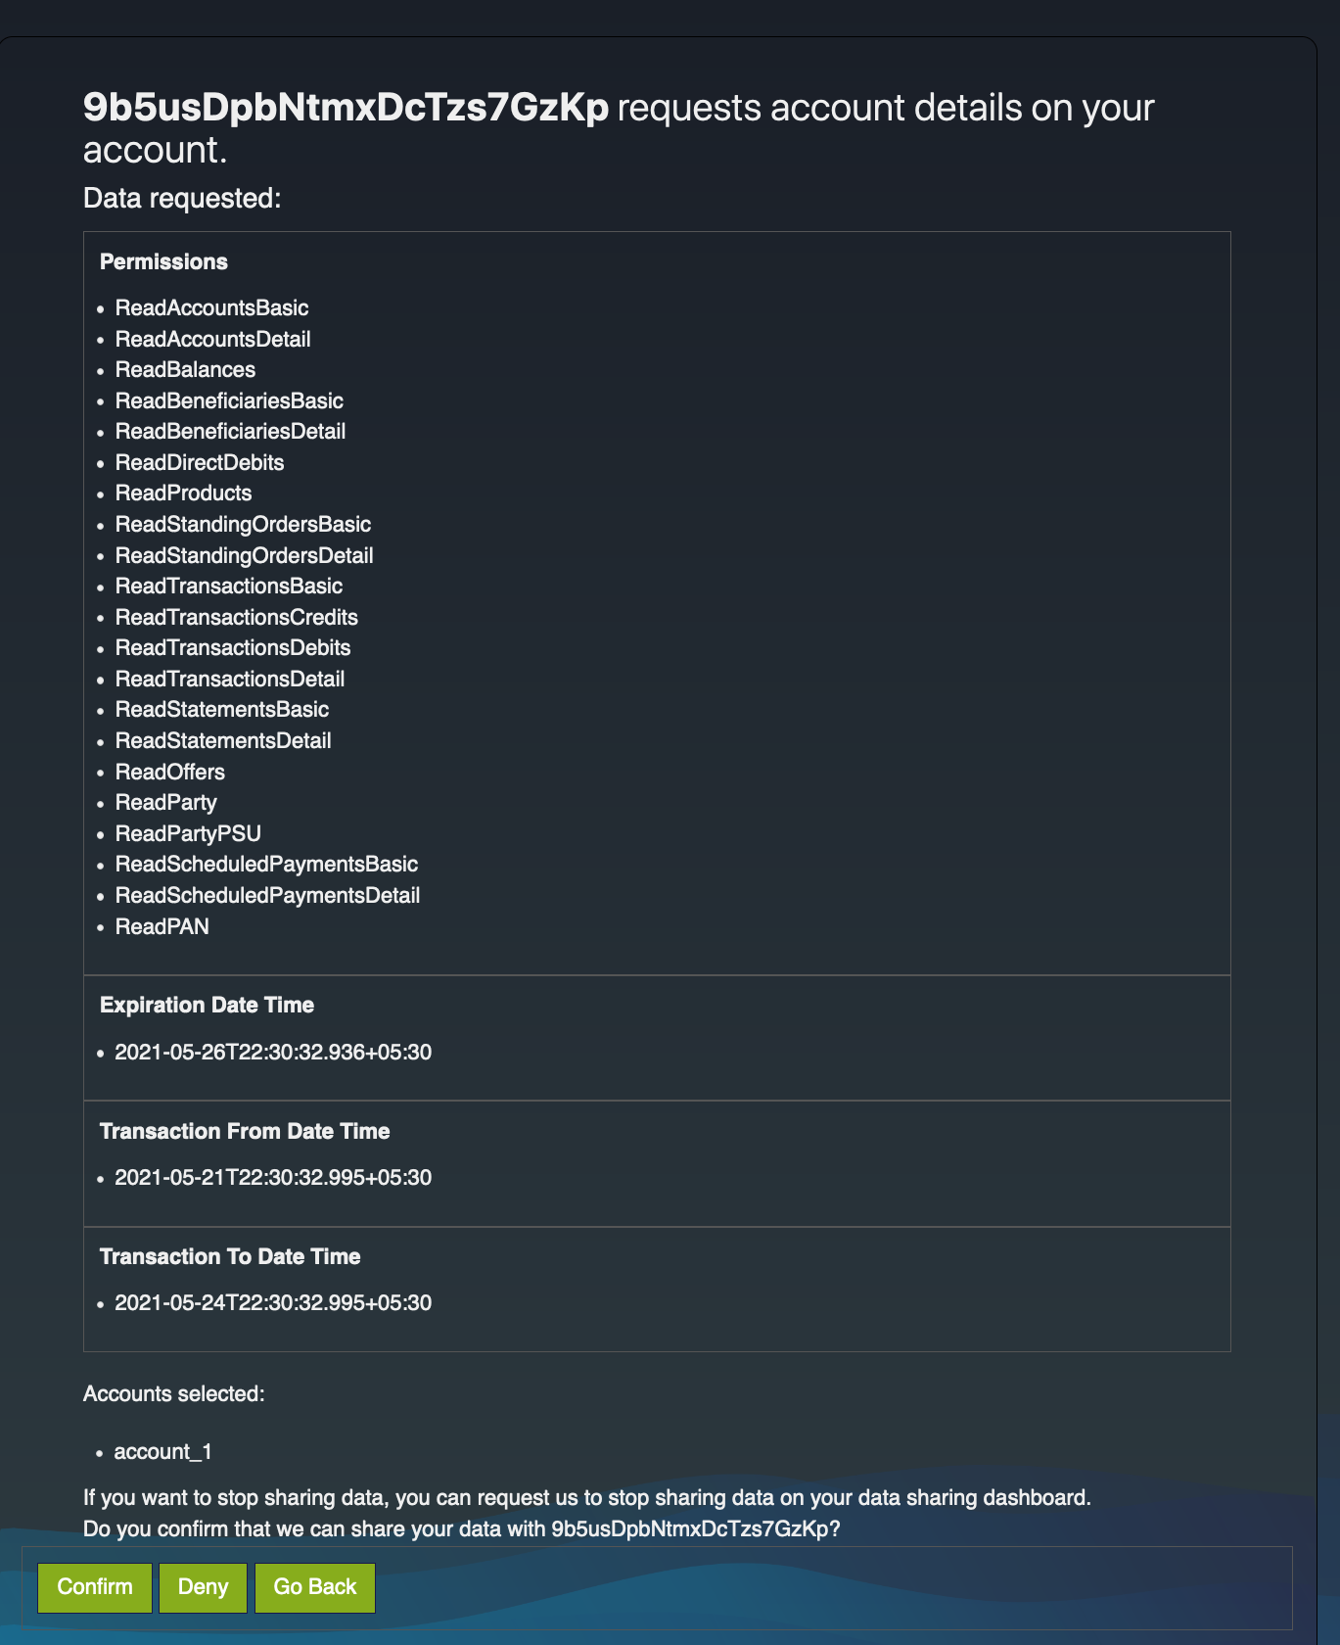1340x1645 pixels.
Task: Click the ReadStatementsDetail permission
Action: [x=223, y=741]
